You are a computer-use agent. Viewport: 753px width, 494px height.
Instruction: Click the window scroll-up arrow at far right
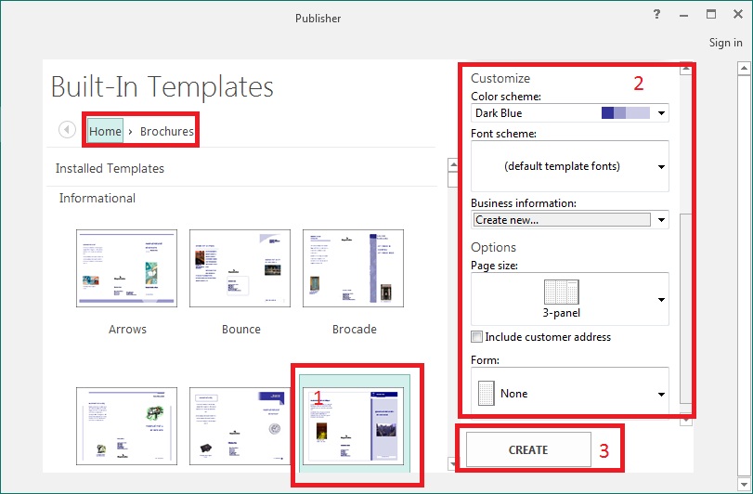[x=744, y=68]
